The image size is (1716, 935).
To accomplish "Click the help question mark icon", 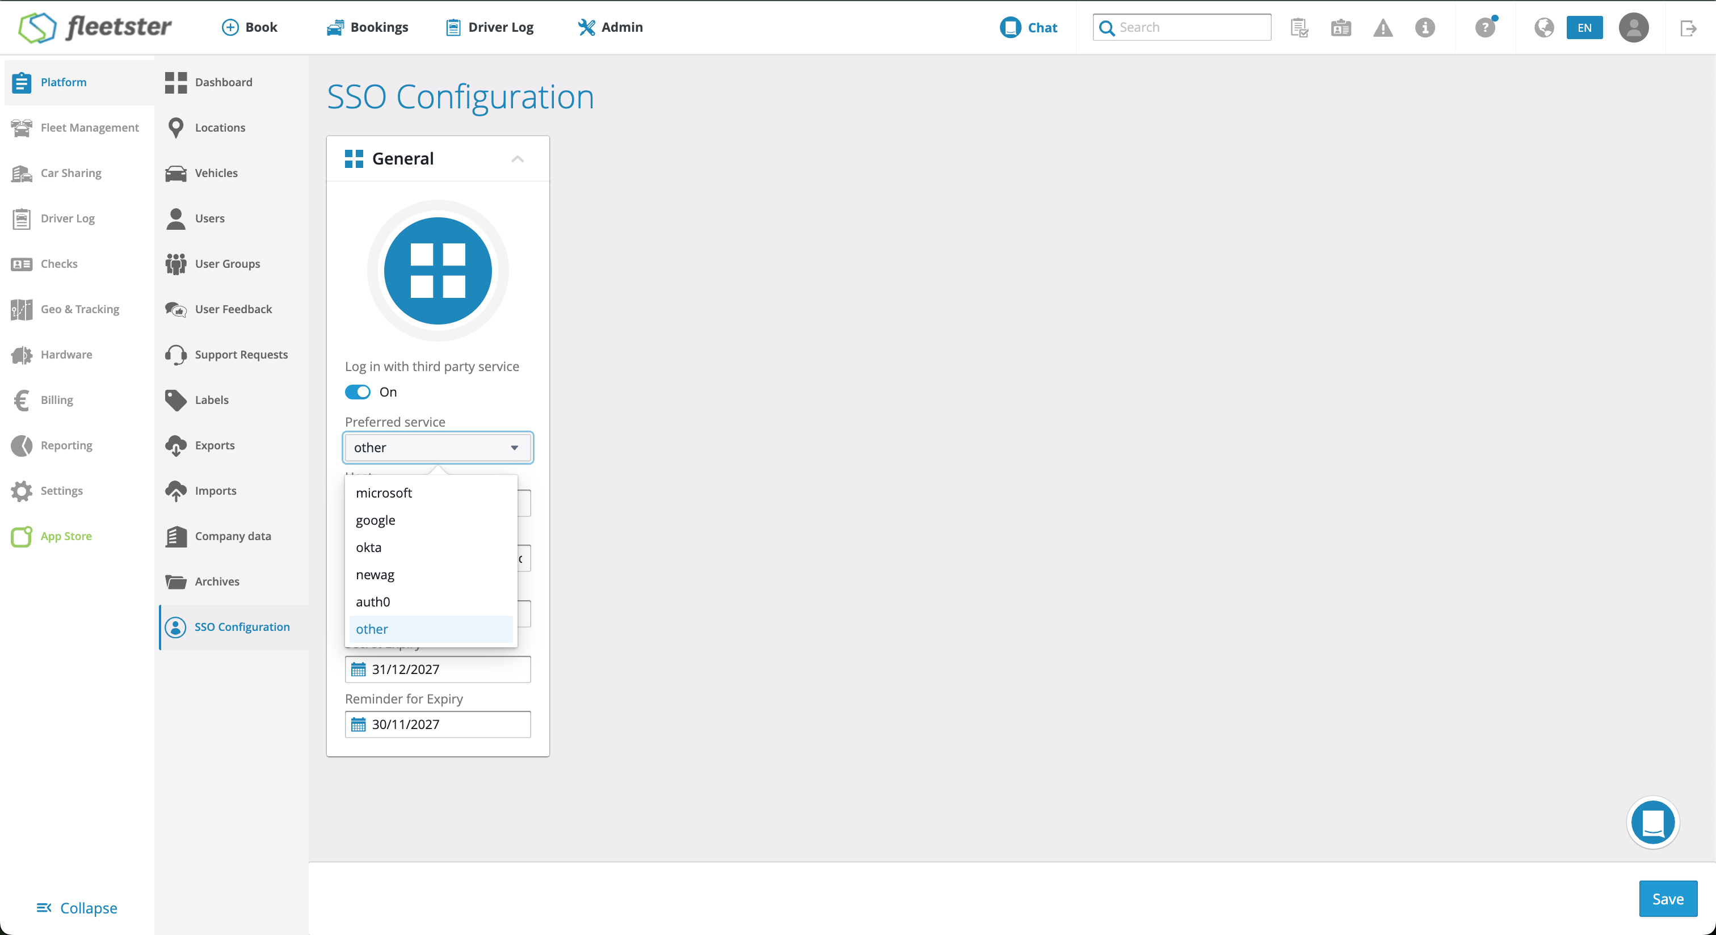I will pyautogui.click(x=1484, y=28).
